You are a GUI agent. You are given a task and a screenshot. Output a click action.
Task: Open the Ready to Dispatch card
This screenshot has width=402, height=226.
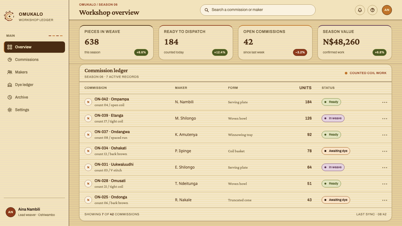pyautogui.click(x=196, y=42)
